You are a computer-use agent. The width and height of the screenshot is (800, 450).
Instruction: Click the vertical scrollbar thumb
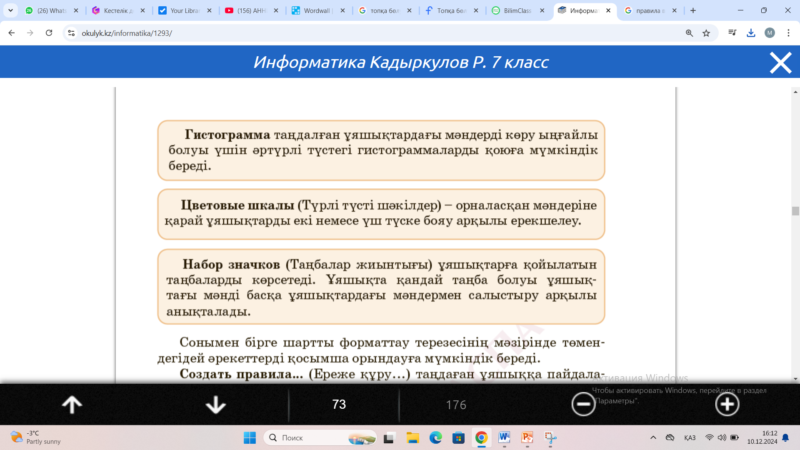[795, 211]
